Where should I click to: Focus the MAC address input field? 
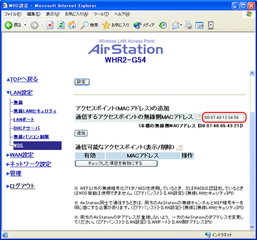click(x=224, y=117)
